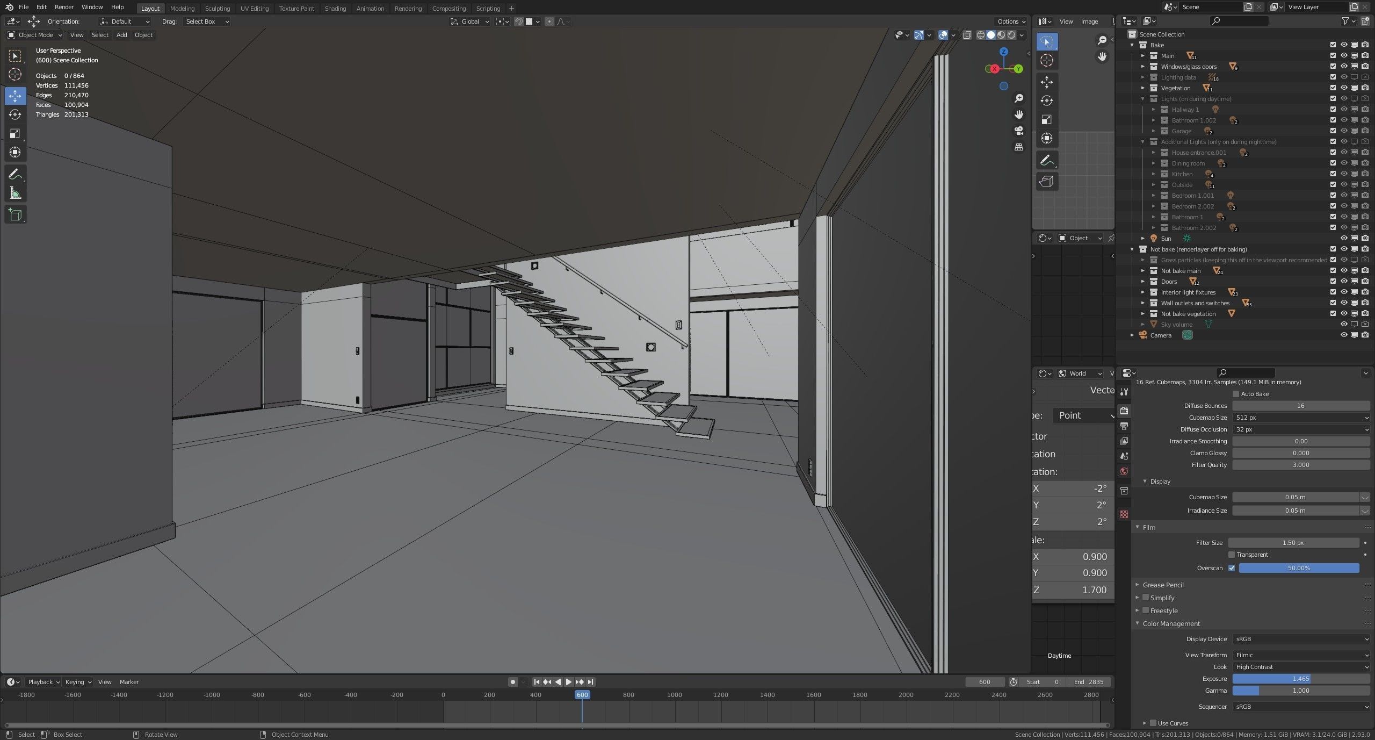Open the Render menu
The width and height of the screenshot is (1375, 740).
pyautogui.click(x=64, y=7)
